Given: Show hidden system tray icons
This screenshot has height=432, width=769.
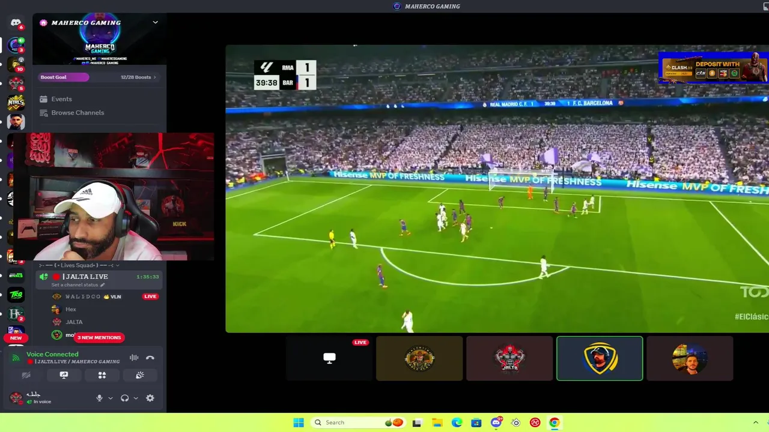Looking at the screenshot, I should [756, 422].
